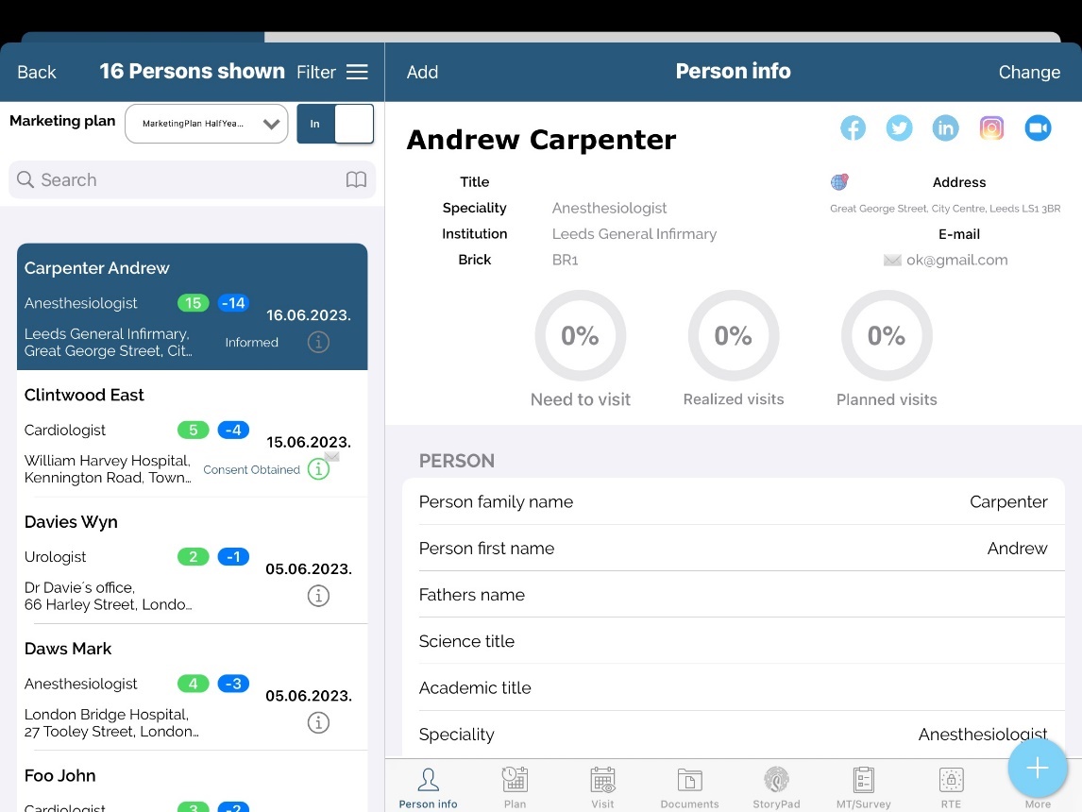Toggle the Marketing plan In switch
This screenshot has width=1082, height=812.
335,124
